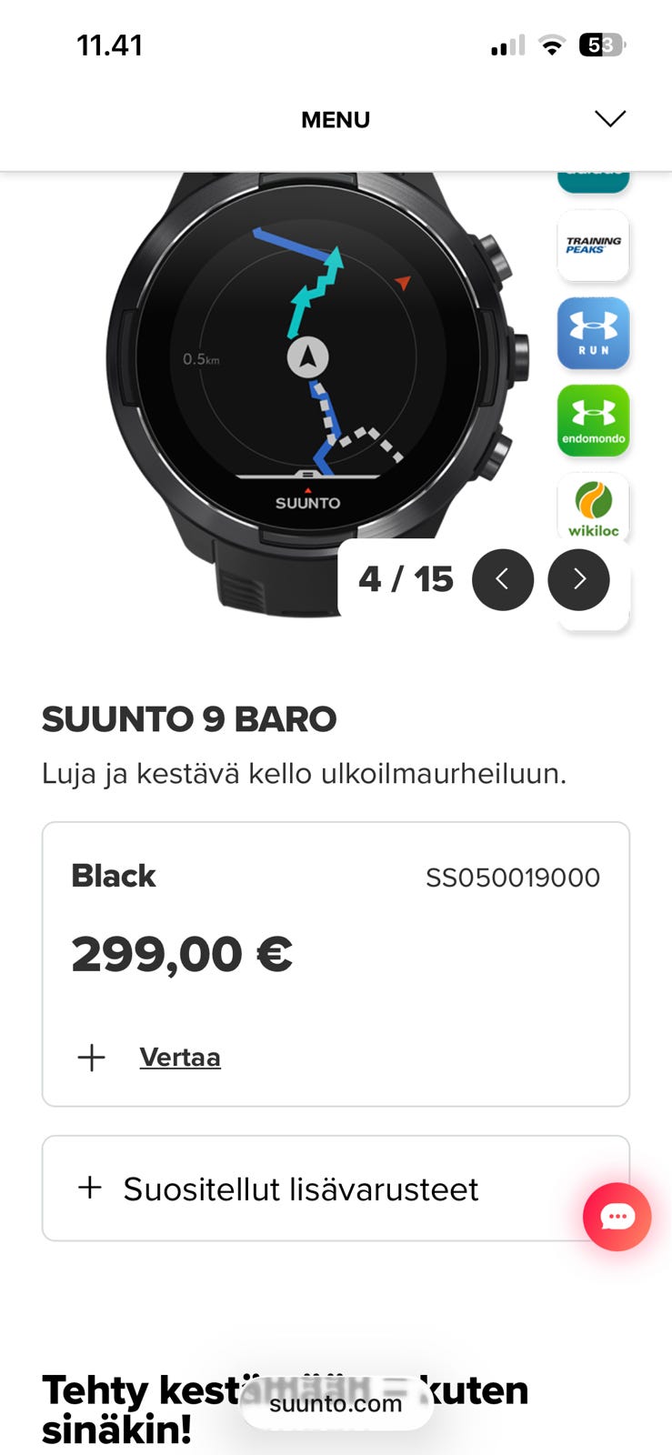This screenshot has width=672, height=1455.
Task: Open the Under Armour Run icon
Action: [593, 333]
